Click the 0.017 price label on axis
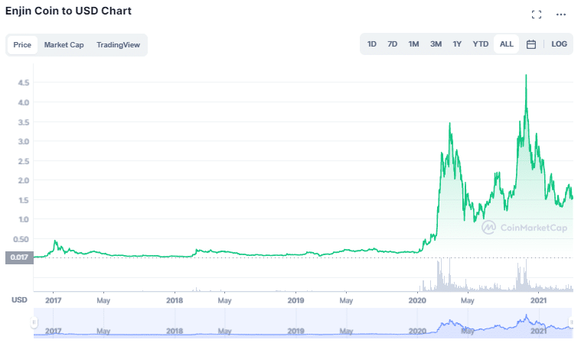 (x=19, y=257)
